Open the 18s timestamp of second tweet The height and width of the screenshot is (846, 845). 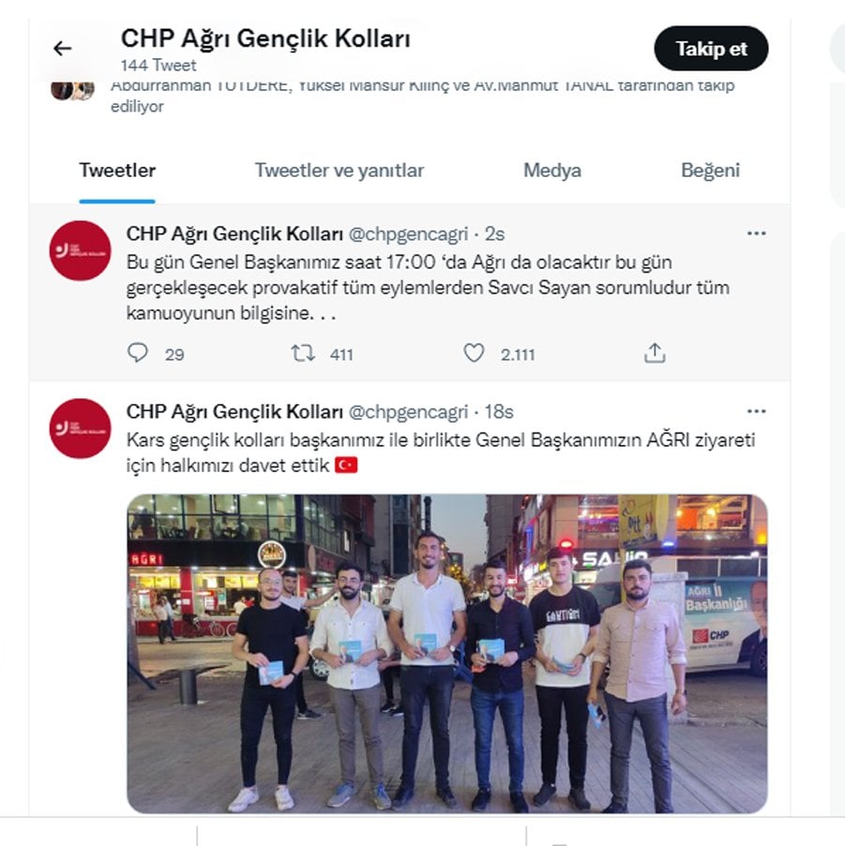pos(498,412)
